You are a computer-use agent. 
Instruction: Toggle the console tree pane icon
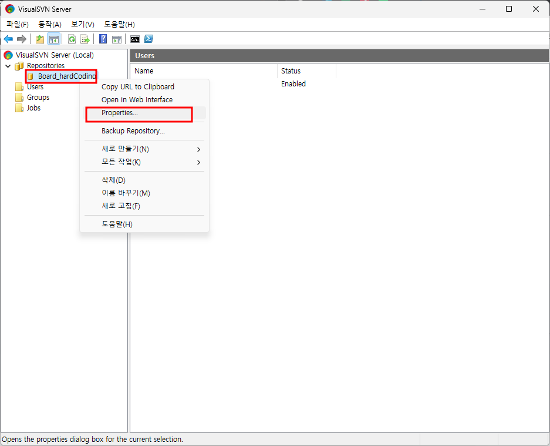point(53,39)
